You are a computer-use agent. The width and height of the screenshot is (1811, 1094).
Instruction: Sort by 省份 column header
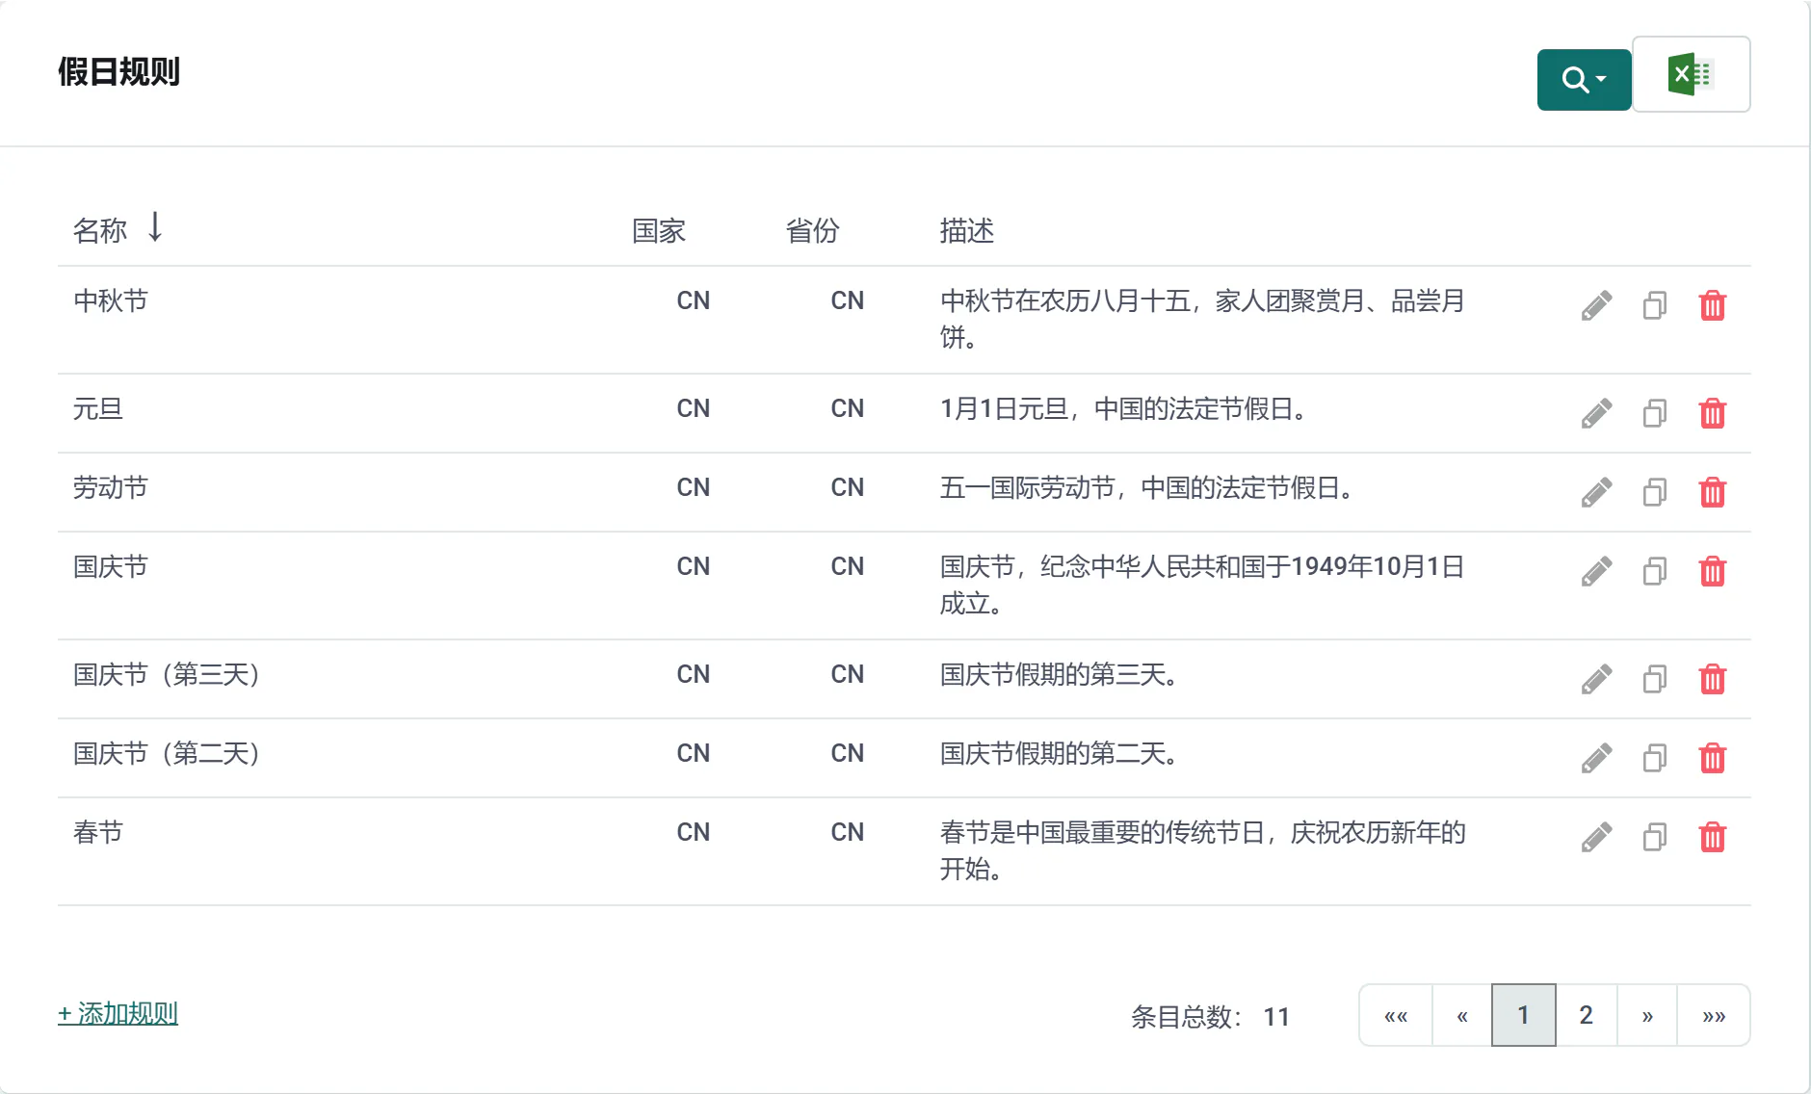pos(813,231)
